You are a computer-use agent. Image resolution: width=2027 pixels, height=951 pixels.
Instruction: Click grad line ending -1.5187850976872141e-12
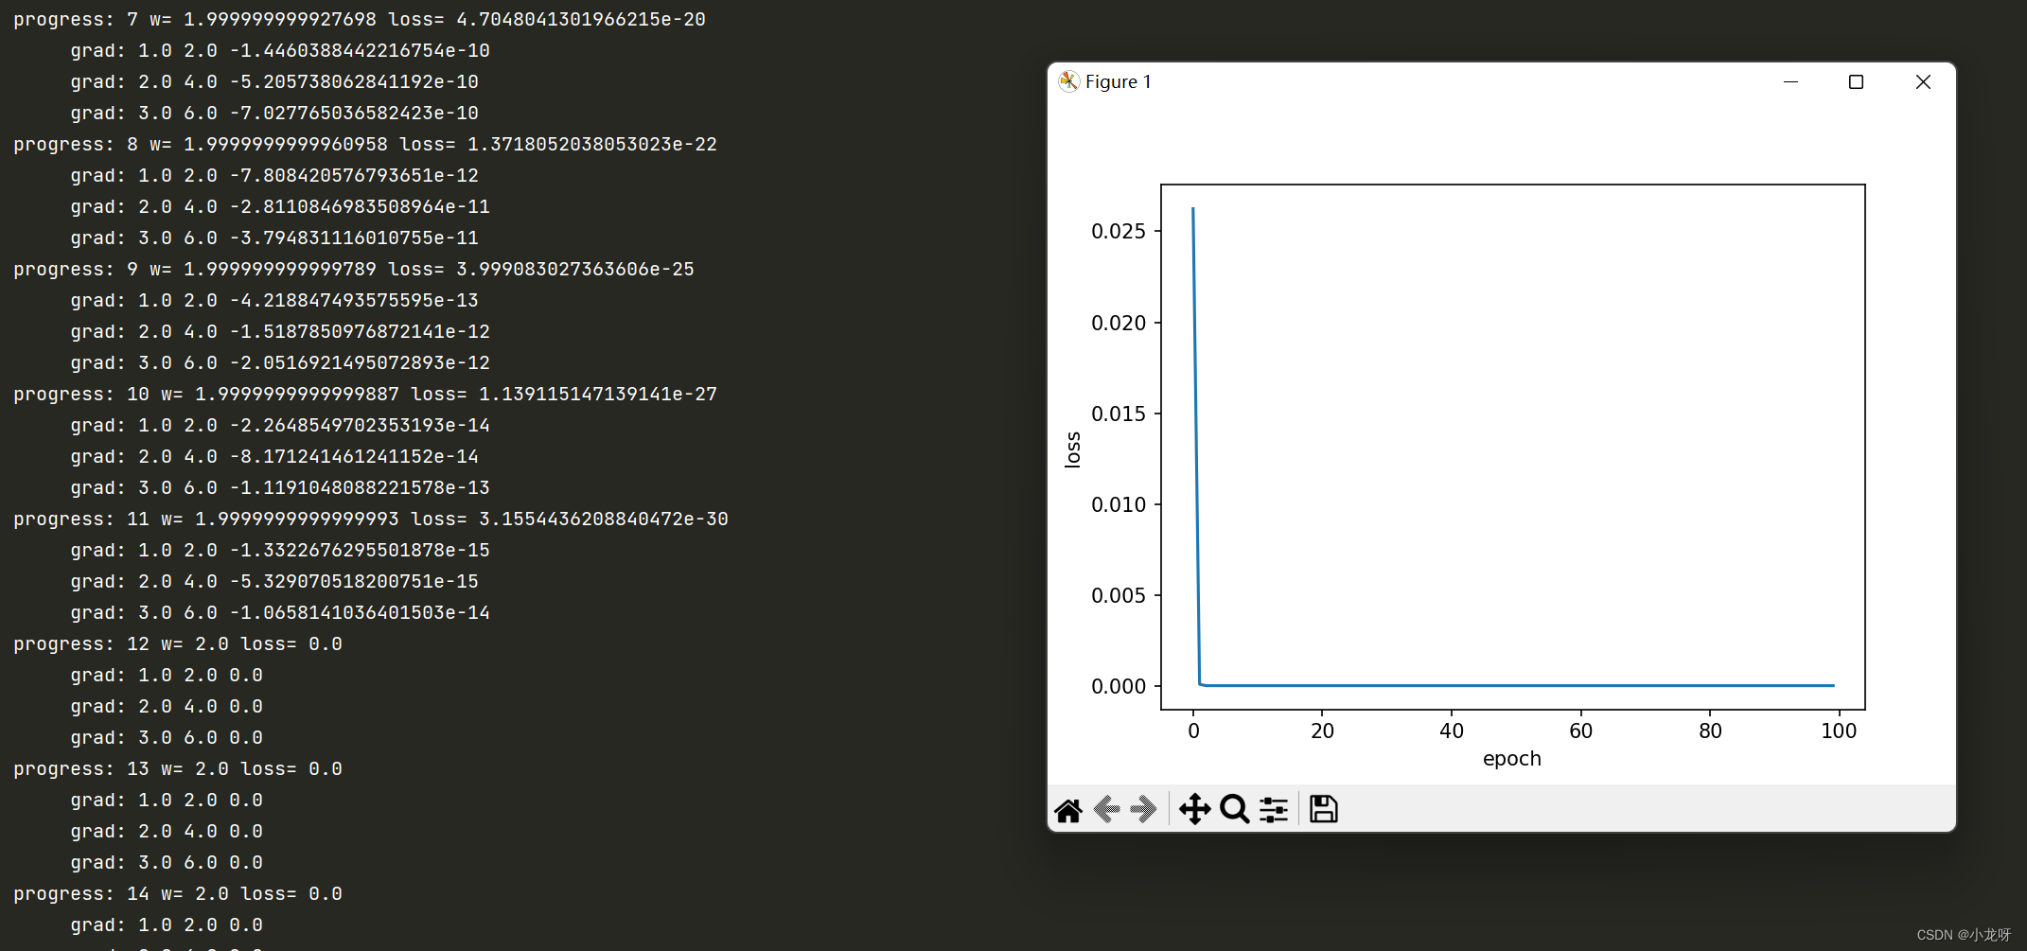280,331
